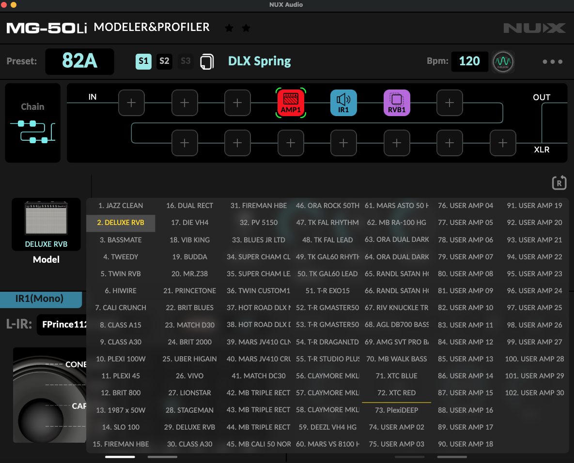Click the preset name DLX Spring

click(x=260, y=61)
